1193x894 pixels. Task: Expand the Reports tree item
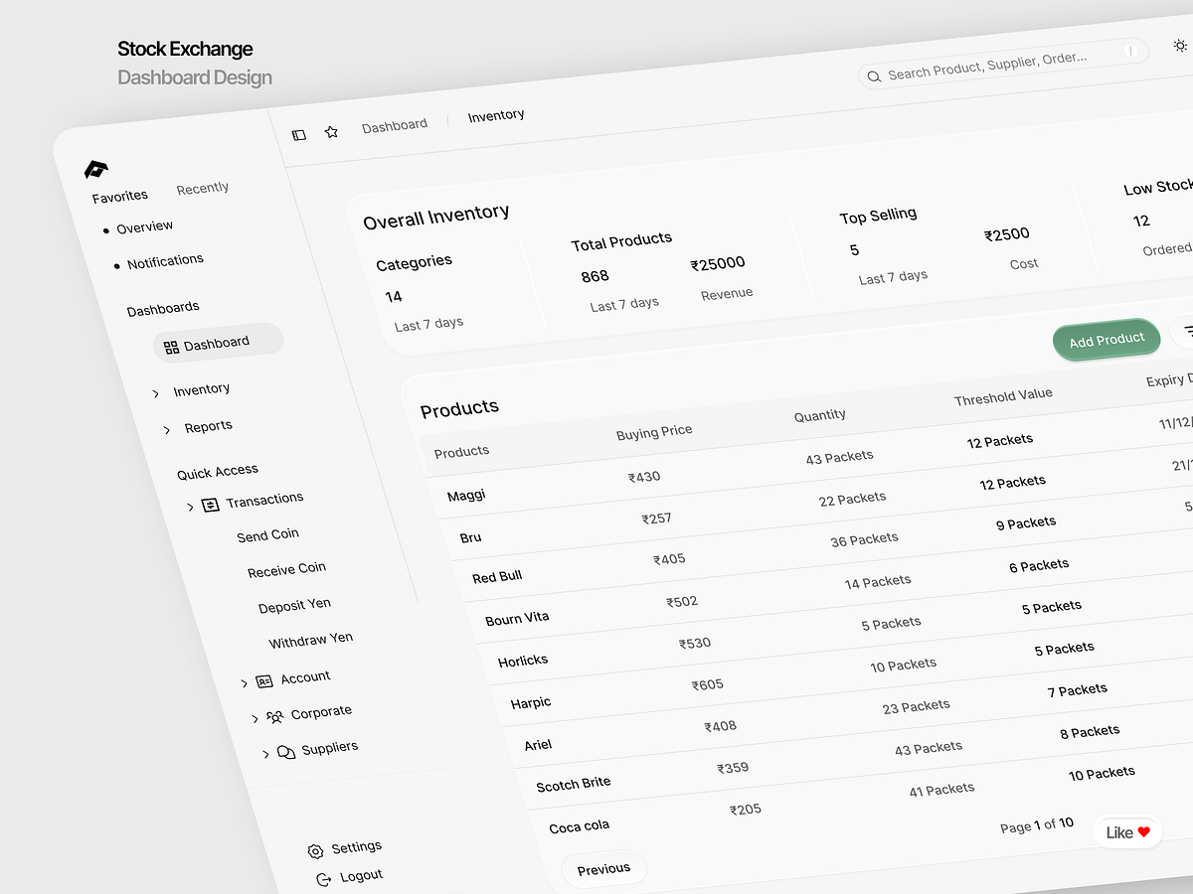pyautogui.click(x=167, y=431)
